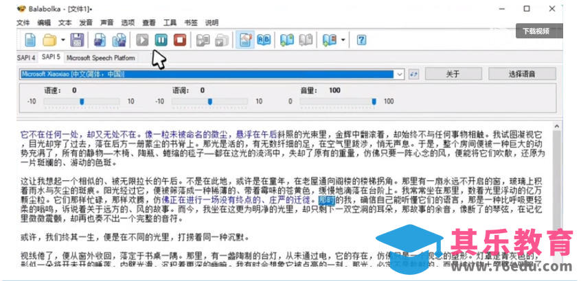Click the book icon with green plus
Screen dimensions: 581x281
tap(287, 40)
